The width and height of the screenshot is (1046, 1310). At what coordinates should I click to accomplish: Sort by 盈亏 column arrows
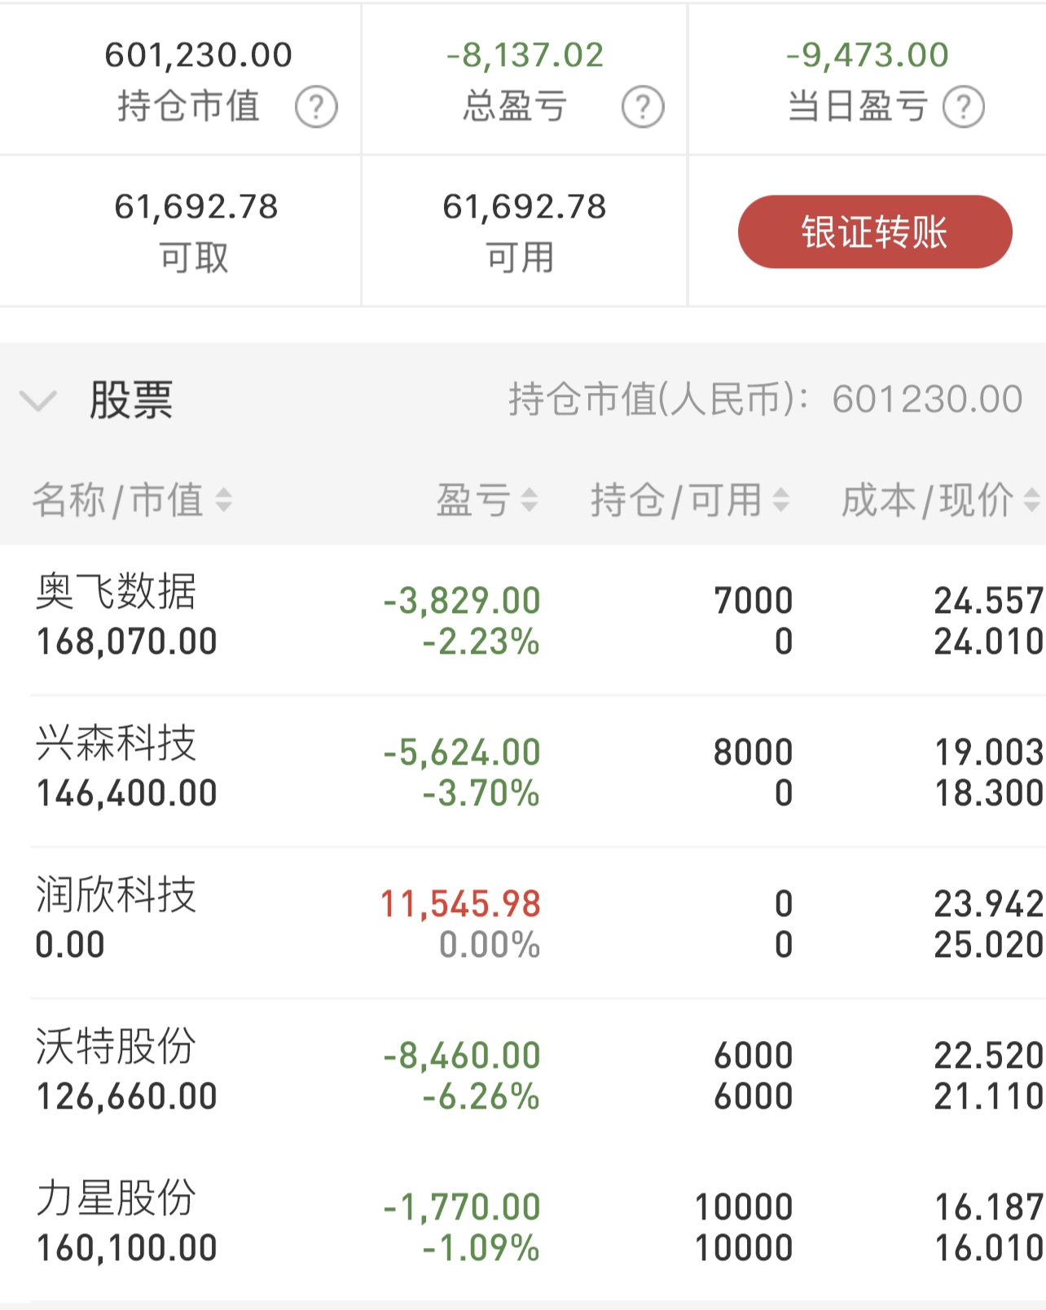(x=529, y=500)
